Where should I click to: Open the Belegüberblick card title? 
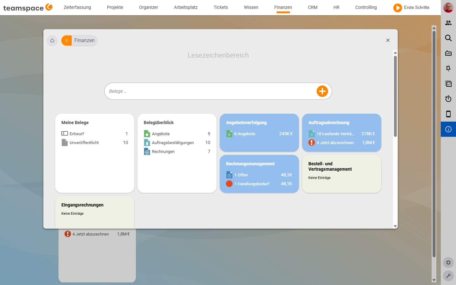point(159,123)
